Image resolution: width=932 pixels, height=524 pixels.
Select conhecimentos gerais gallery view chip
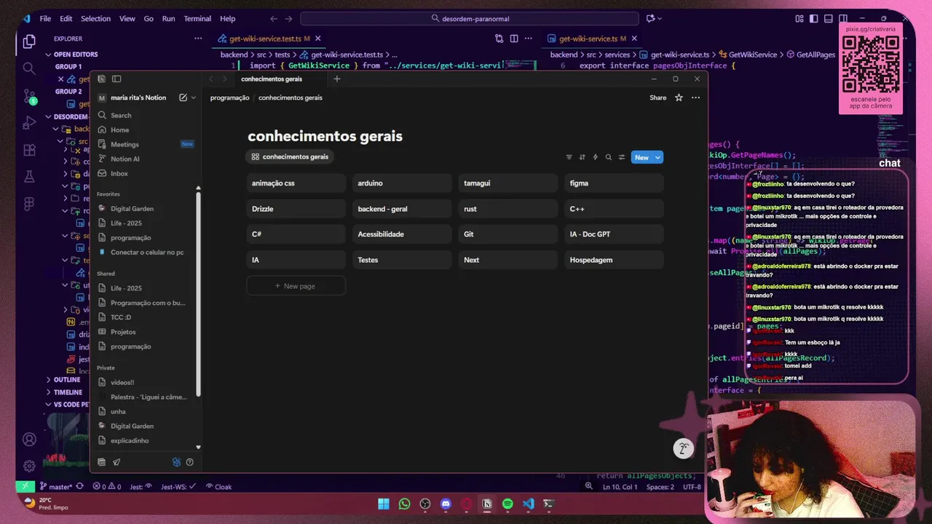tap(290, 156)
